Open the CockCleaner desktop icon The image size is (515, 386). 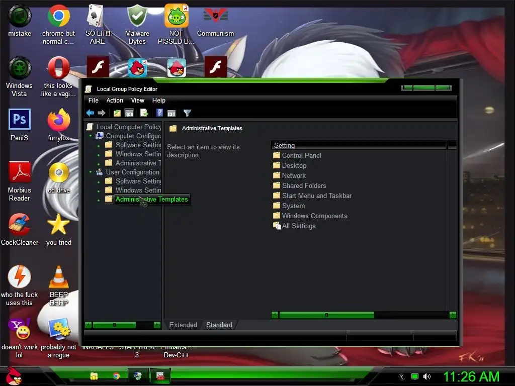[20, 229]
